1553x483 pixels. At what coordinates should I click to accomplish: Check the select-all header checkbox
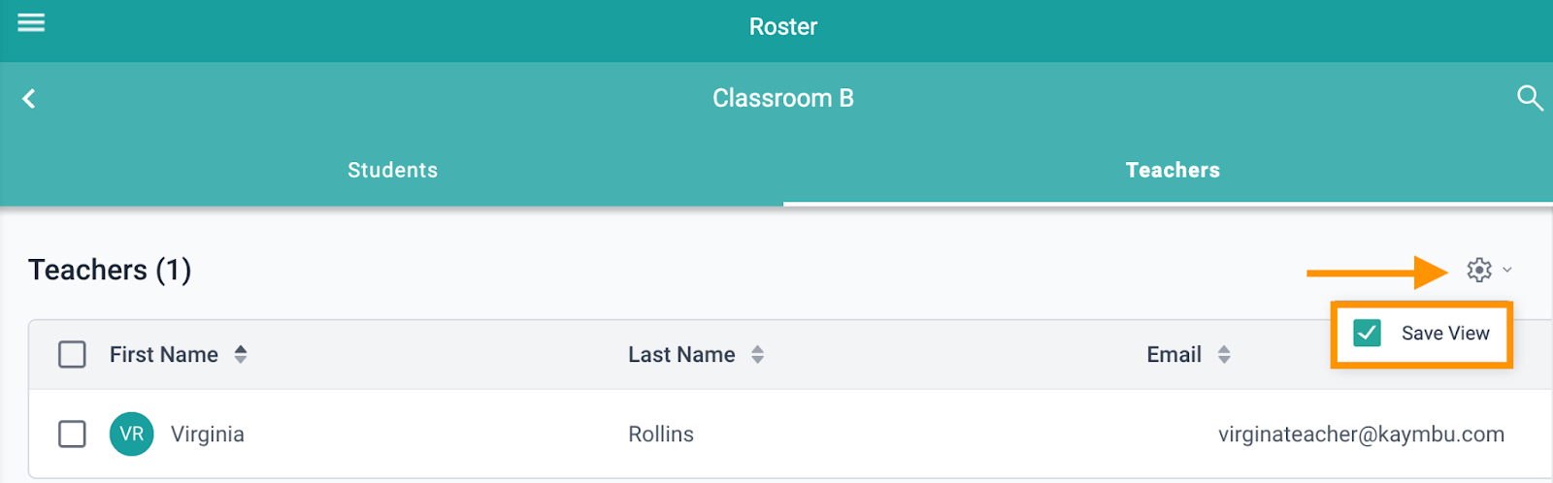pyautogui.click(x=72, y=354)
